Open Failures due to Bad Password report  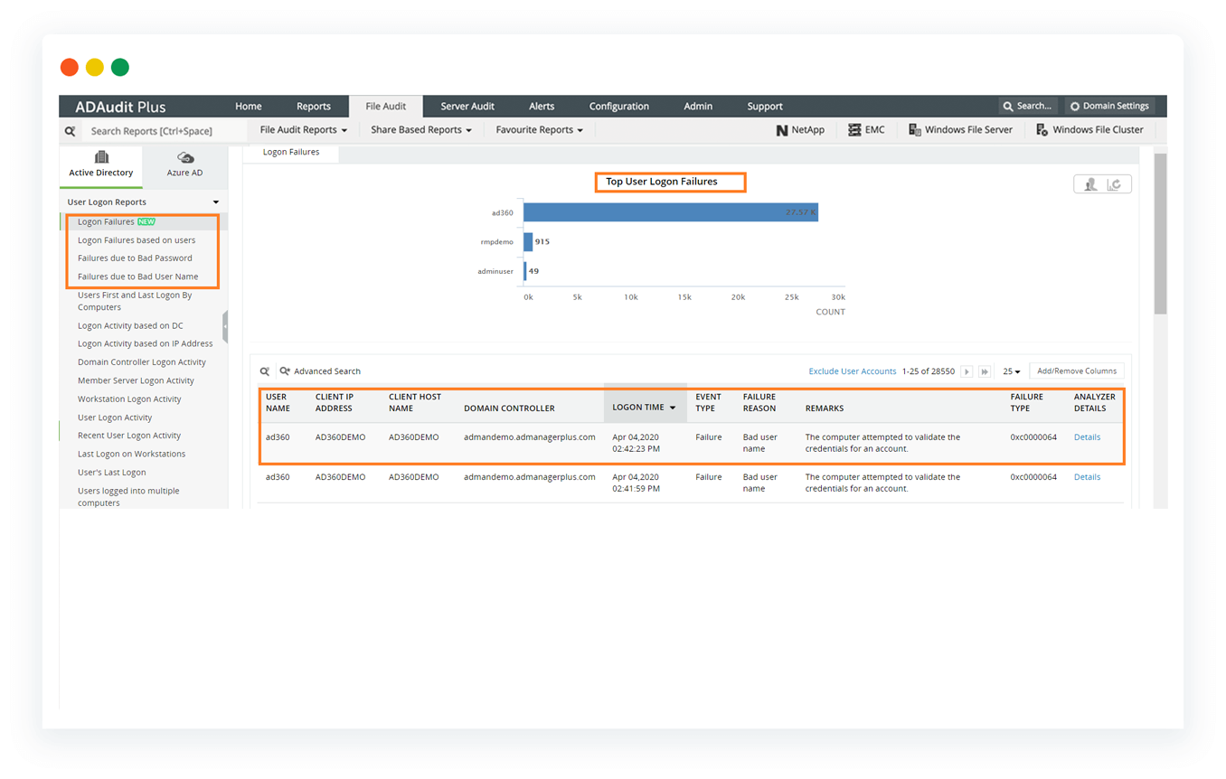pyautogui.click(x=135, y=258)
